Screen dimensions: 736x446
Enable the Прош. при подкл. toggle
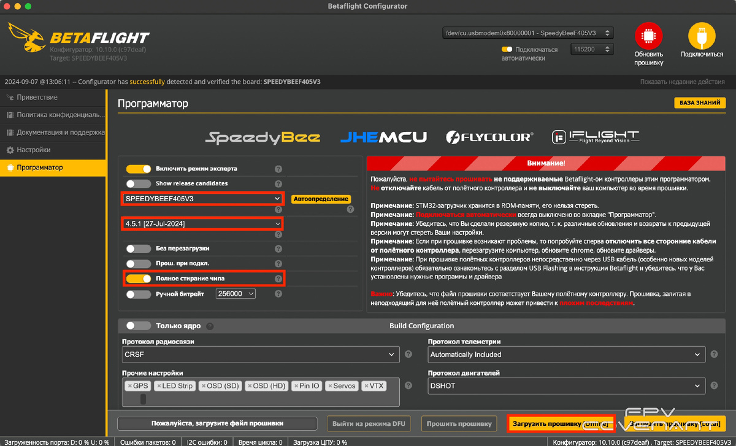point(138,264)
